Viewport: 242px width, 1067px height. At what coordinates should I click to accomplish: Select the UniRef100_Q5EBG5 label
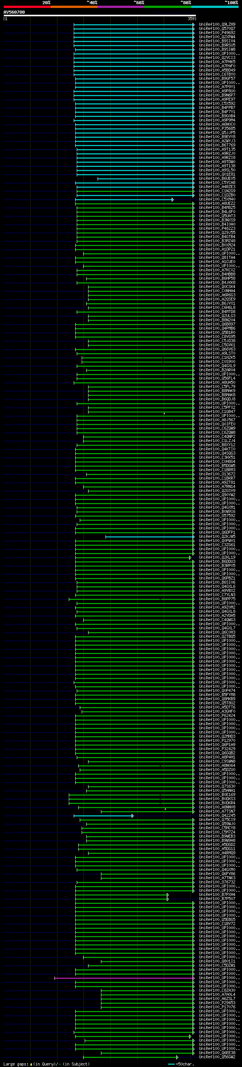point(217,919)
